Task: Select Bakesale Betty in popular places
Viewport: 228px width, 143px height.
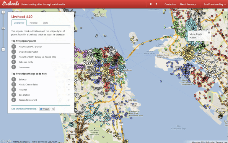Action: [26, 62]
